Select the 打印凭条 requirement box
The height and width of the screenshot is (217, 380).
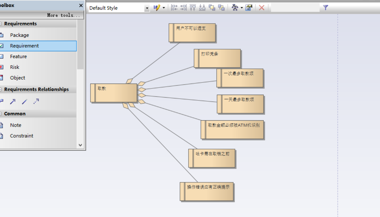tap(217, 58)
